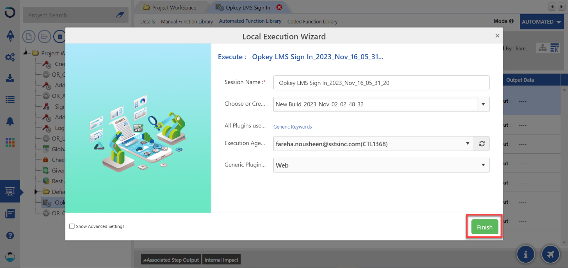Click the green Finish button

(x=485, y=227)
